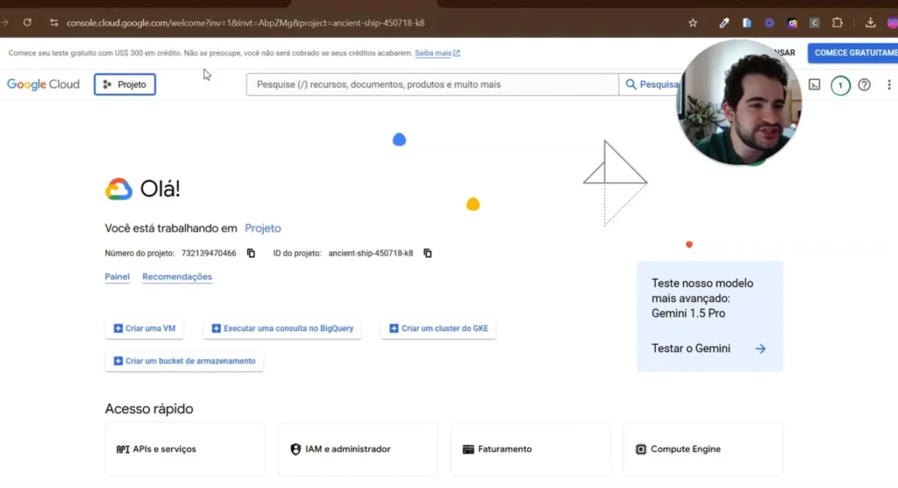Click the Pesquisa search button
The width and height of the screenshot is (898, 488).
point(652,84)
